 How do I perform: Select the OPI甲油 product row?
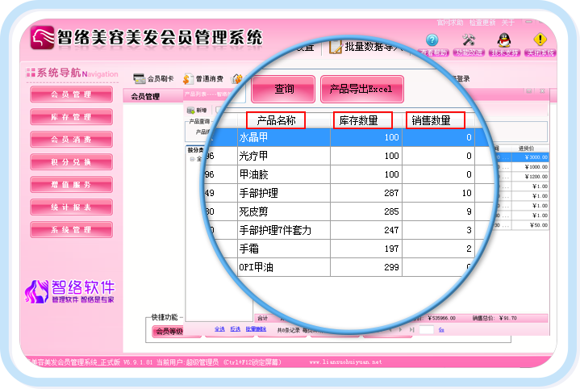[348, 267]
